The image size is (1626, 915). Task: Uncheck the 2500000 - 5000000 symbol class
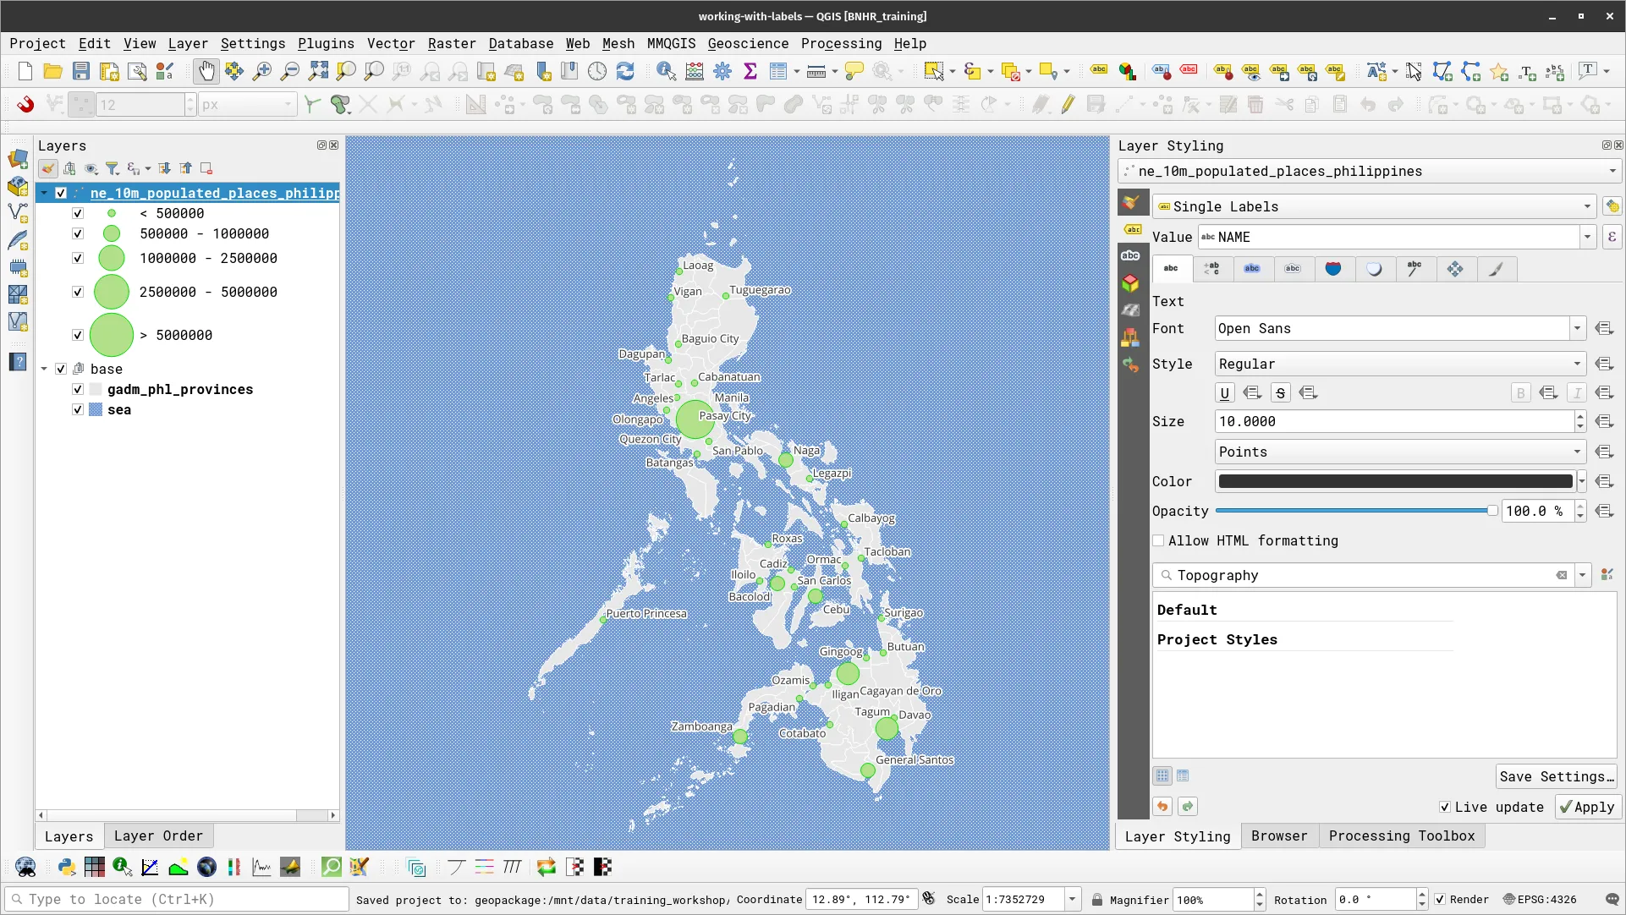pyautogui.click(x=77, y=292)
